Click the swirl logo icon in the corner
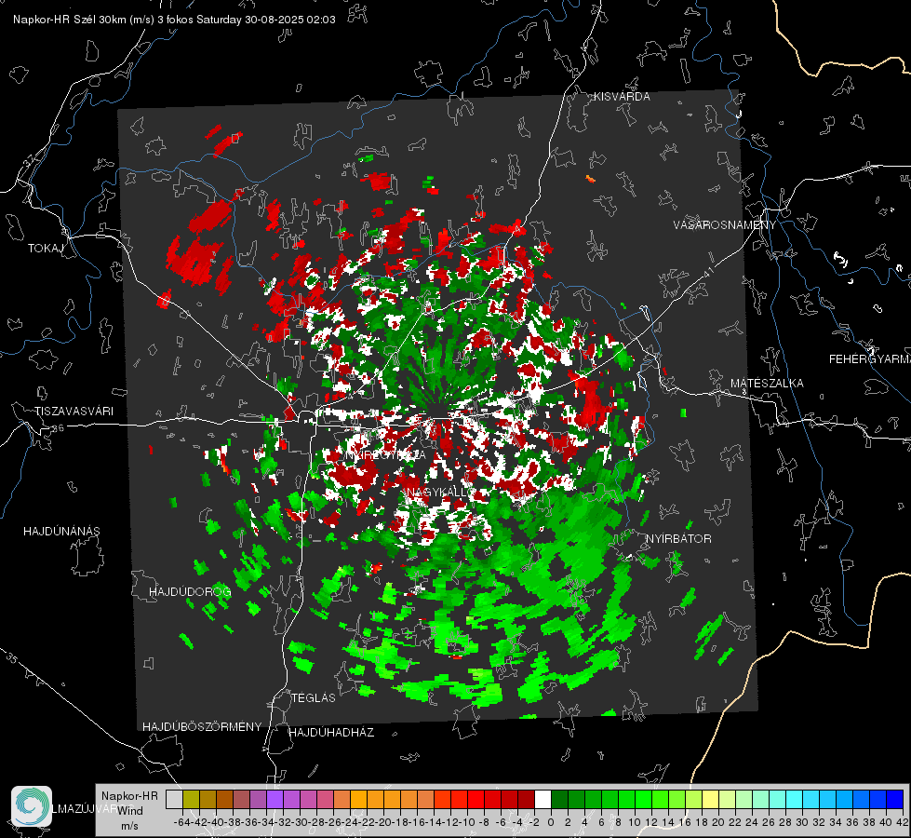911x838 pixels. 32,806
